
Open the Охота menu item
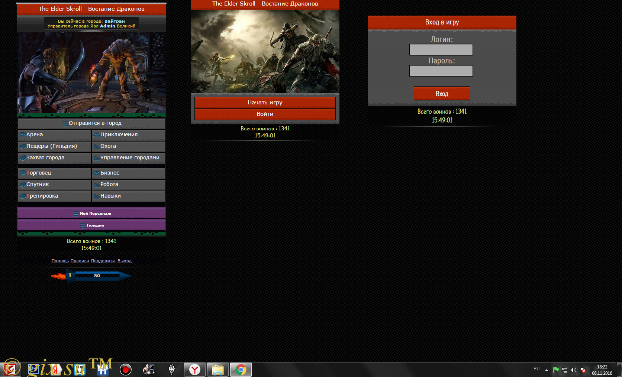128,146
